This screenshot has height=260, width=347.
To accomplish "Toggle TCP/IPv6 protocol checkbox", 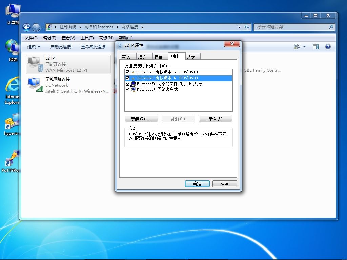I will point(127,72).
